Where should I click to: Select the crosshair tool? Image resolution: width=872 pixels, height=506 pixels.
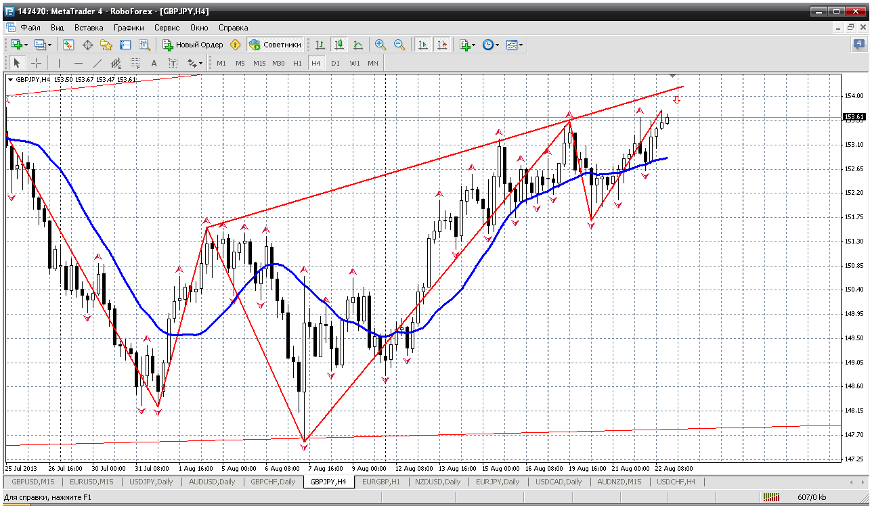pos(36,63)
